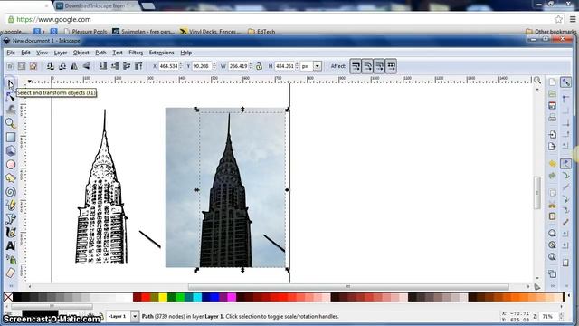Open the Filters menu
The height and width of the screenshot is (326, 579).
tap(136, 53)
